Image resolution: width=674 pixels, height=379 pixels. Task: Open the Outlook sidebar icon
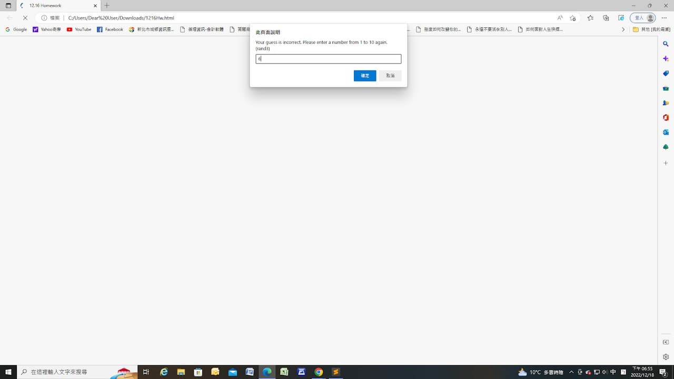pyautogui.click(x=666, y=132)
